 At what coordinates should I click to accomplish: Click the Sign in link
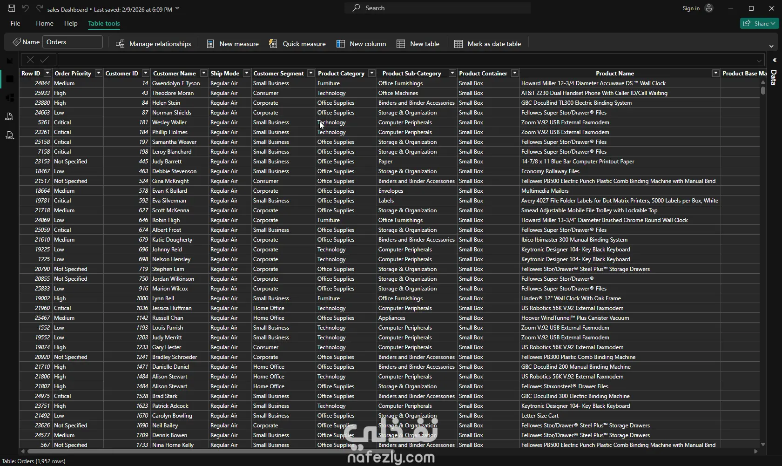pos(691,8)
